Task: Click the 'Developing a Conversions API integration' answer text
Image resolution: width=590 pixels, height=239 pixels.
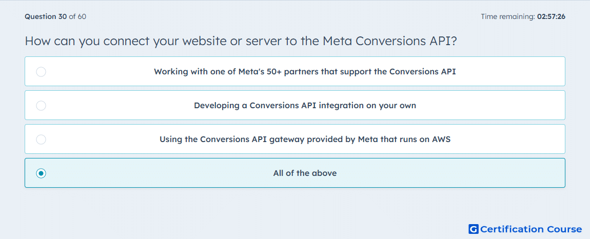Action: [305, 105]
